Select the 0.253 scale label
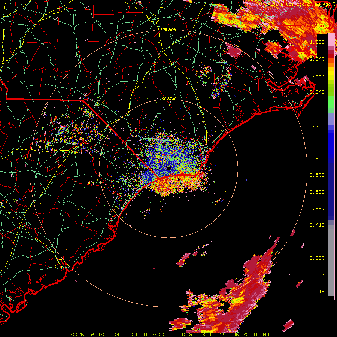 (x=317, y=275)
